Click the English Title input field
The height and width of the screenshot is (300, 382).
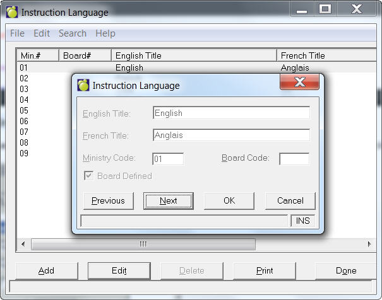click(231, 113)
